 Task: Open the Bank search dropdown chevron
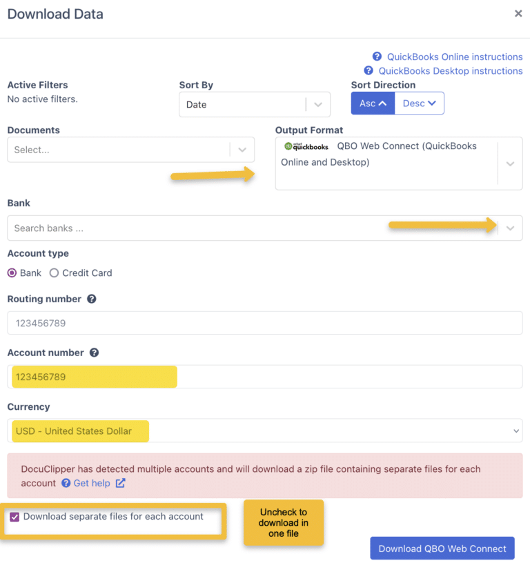[511, 228]
